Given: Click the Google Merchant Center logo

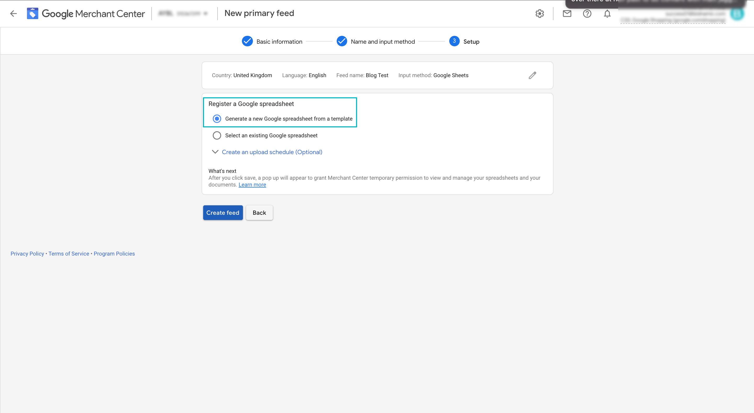Looking at the screenshot, I should coord(86,13).
